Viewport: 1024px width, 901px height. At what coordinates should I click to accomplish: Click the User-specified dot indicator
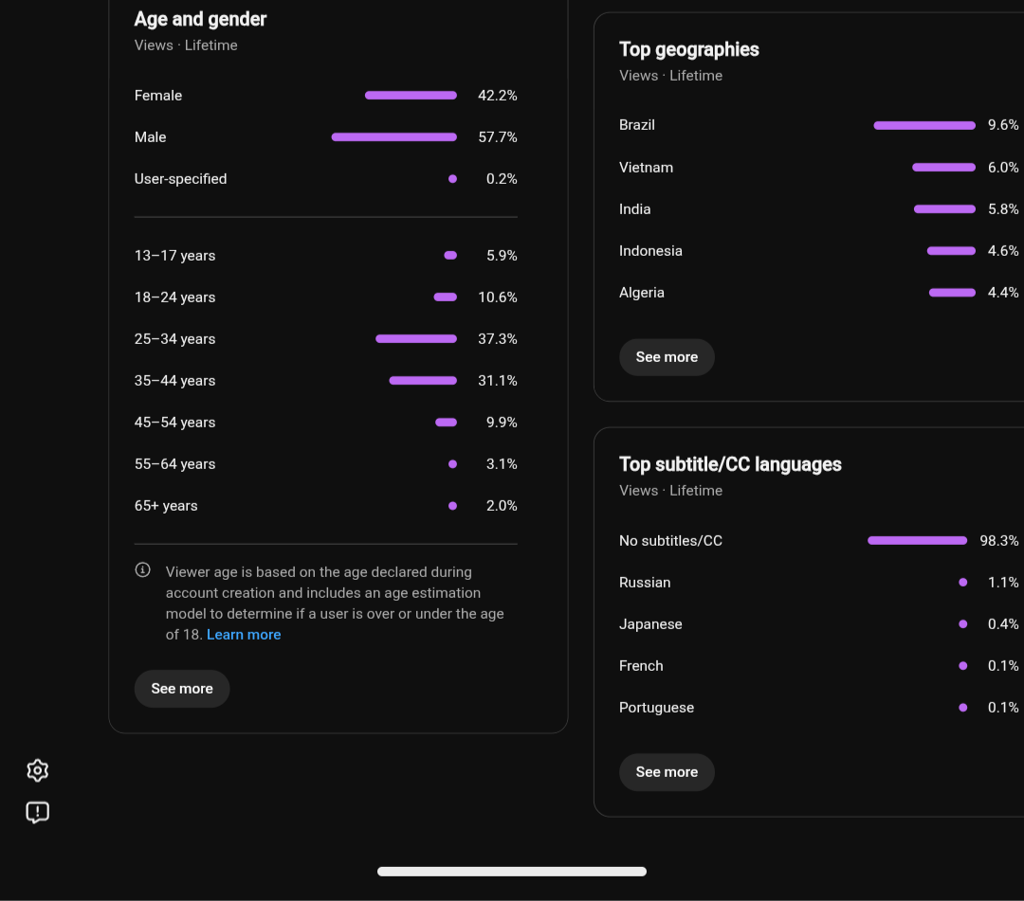pyautogui.click(x=452, y=179)
